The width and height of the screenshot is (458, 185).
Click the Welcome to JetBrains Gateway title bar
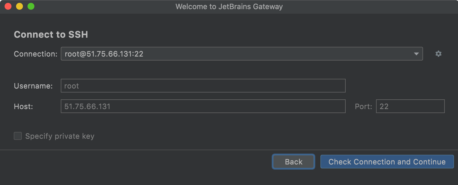point(229,6)
